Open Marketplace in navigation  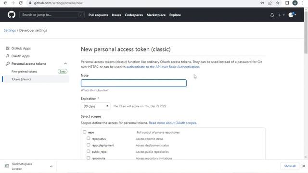coord(156,15)
